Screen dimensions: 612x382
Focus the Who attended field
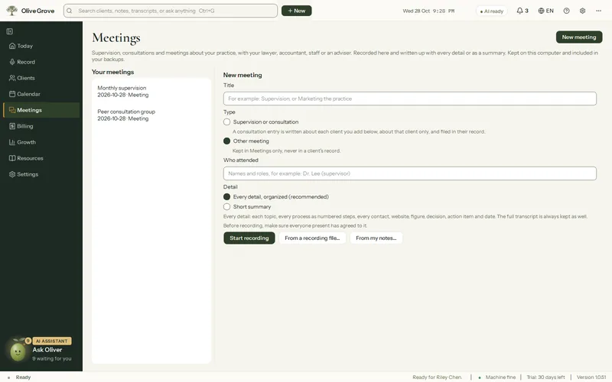410,173
